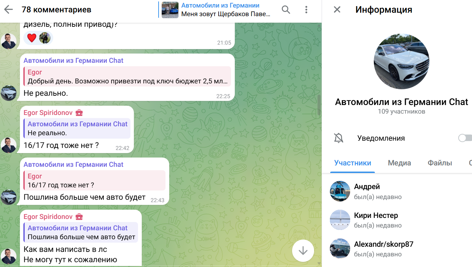Click the back arrow in comments header

[x=8, y=10]
